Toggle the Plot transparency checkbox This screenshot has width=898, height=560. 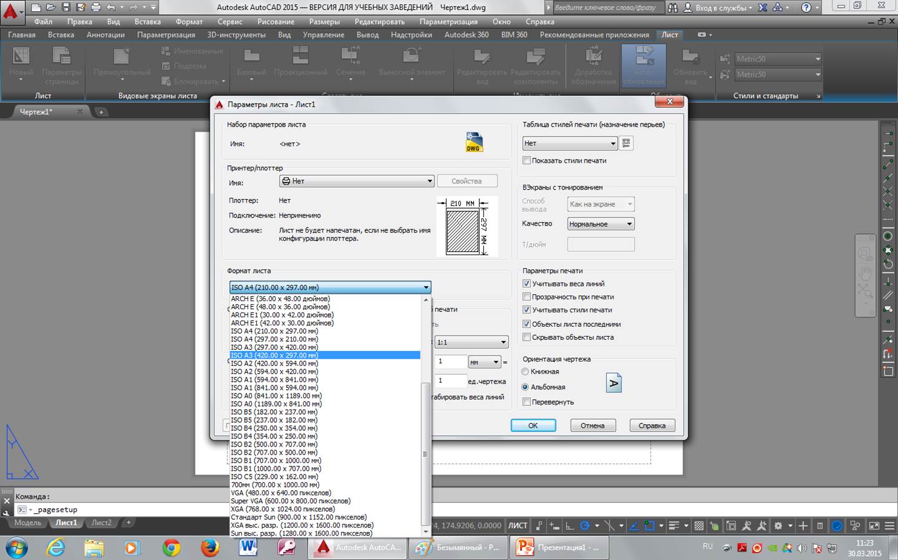point(526,297)
